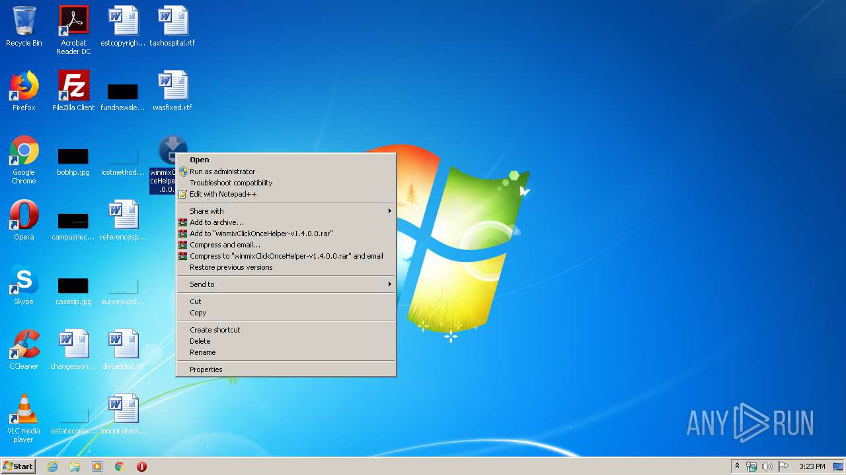Open Chrome from the taskbar
The image size is (846, 475).
pos(120,466)
